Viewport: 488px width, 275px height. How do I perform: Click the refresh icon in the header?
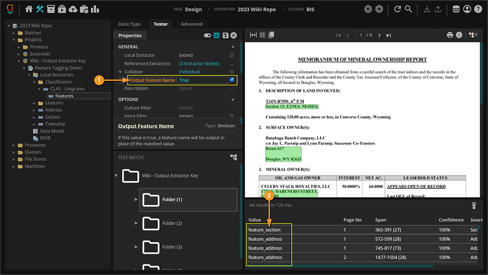[x=397, y=9]
